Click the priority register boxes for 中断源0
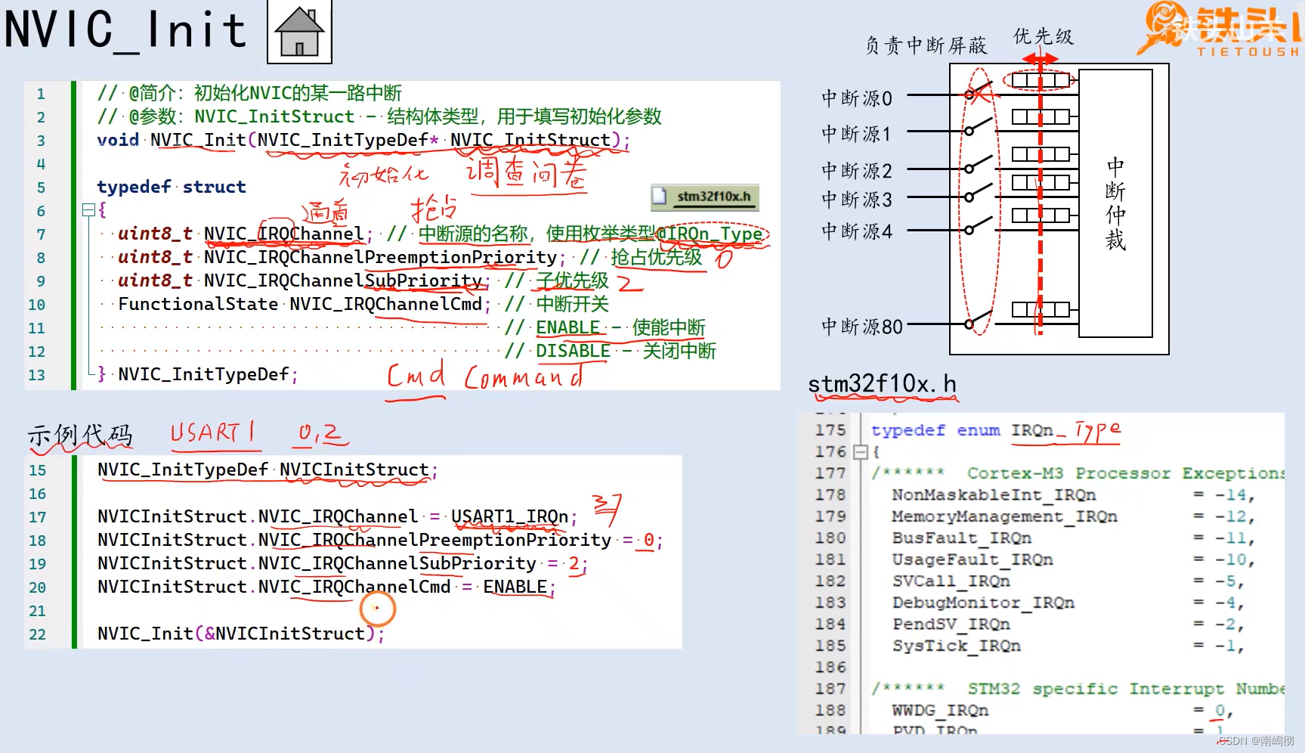Image resolution: width=1305 pixels, height=753 pixels. point(1041,79)
